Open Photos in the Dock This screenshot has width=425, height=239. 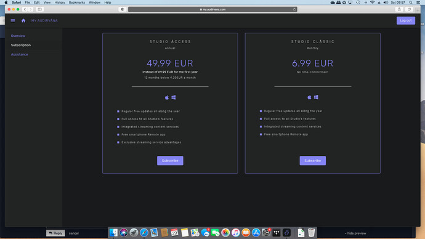[225, 232]
